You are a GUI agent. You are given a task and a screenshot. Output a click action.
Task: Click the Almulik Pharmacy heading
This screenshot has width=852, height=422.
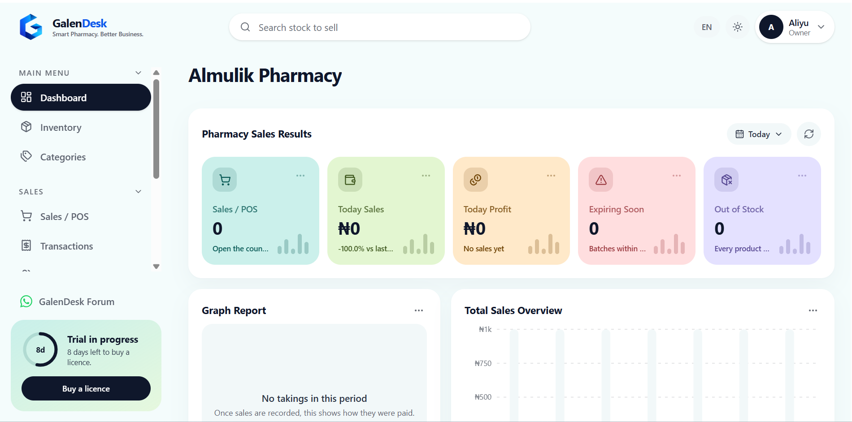(x=265, y=76)
